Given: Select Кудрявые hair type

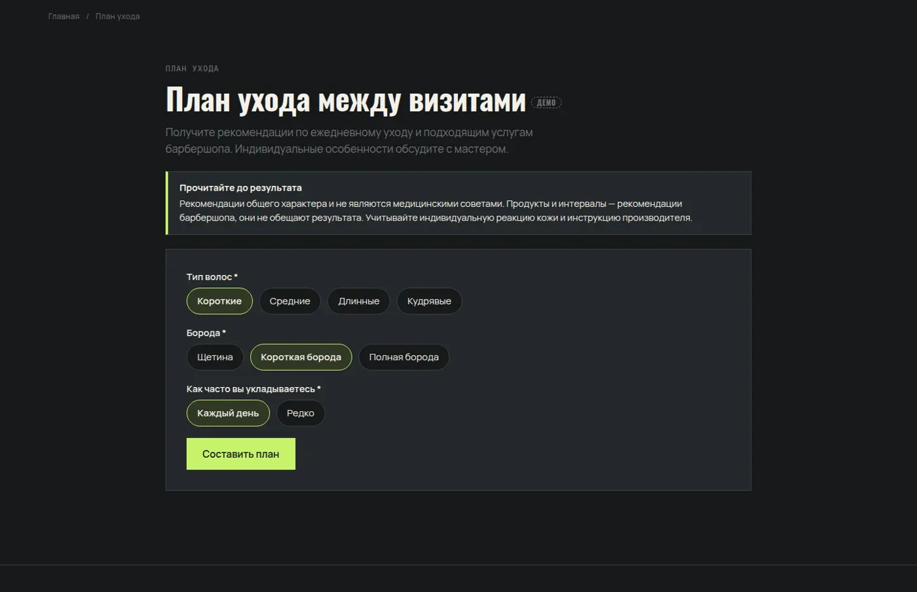Looking at the screenshot, I should (429, 301).
